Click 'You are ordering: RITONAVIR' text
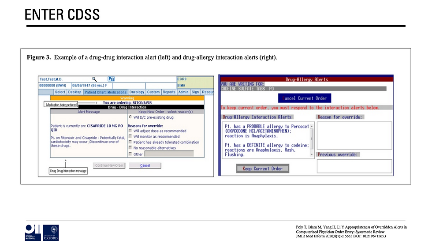 tap(127, 102)
